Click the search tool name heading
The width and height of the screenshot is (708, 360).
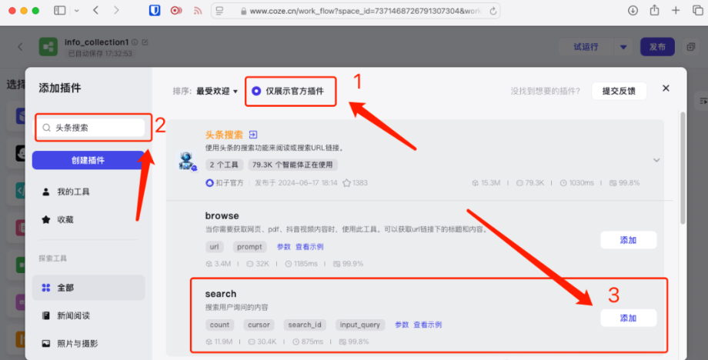coord(221,294)
